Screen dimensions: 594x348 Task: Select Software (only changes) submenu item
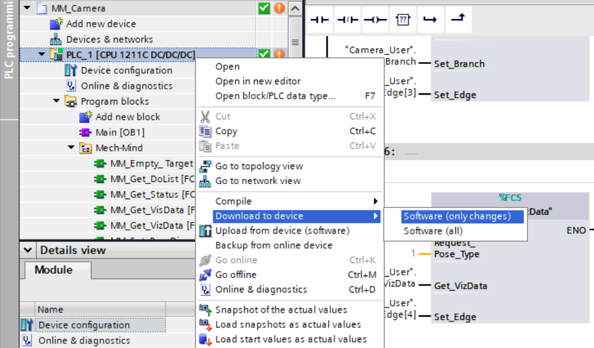click(x=457, y=216)
